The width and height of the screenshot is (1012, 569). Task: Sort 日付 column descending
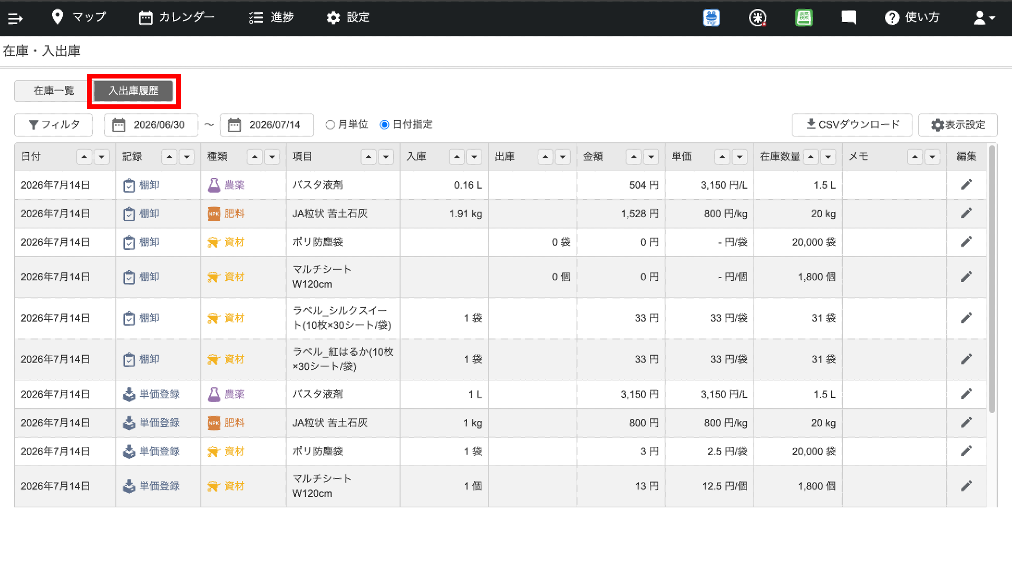pos(102,157)
